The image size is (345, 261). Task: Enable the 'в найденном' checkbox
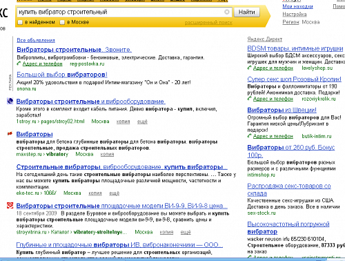(20, 22)
